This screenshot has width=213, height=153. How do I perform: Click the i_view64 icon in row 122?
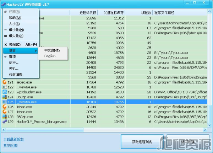(5, 87)
